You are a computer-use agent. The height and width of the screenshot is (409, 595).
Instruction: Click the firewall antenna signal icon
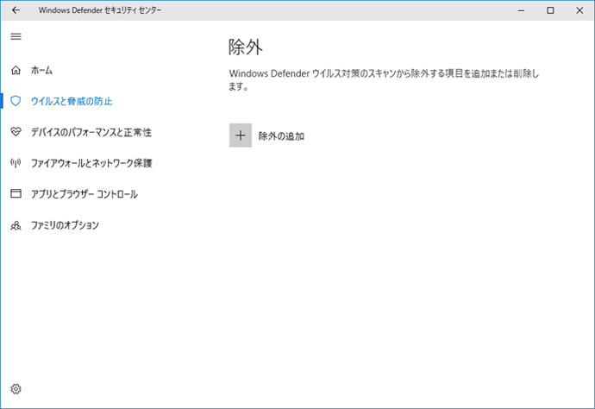16,163
